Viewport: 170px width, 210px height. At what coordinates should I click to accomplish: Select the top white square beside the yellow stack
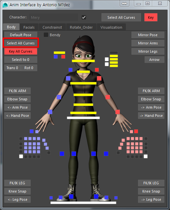[x=107, y=59]
